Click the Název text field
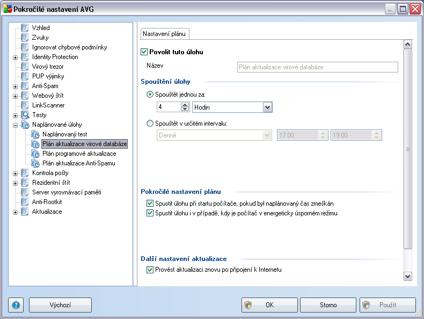 (317, 67)
